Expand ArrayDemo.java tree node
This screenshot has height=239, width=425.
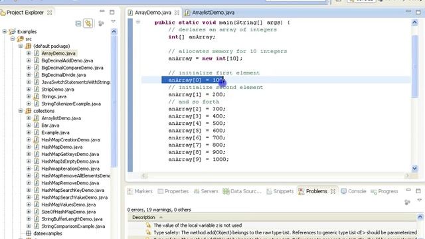pos(29,53)
